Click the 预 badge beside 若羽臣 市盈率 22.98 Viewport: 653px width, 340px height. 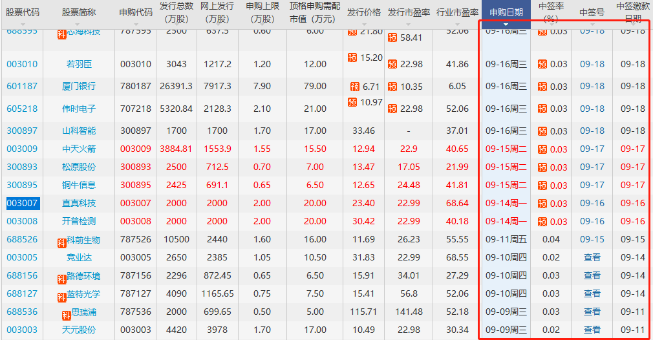[392, 64]
